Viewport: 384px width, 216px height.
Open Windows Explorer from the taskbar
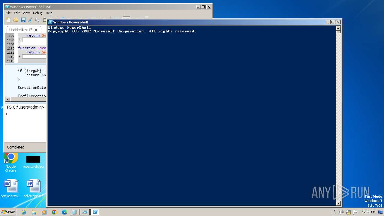[34, 212]
